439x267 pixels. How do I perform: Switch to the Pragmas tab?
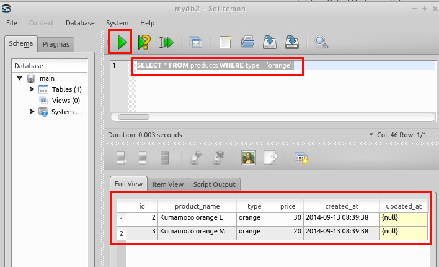pos(56,44)
